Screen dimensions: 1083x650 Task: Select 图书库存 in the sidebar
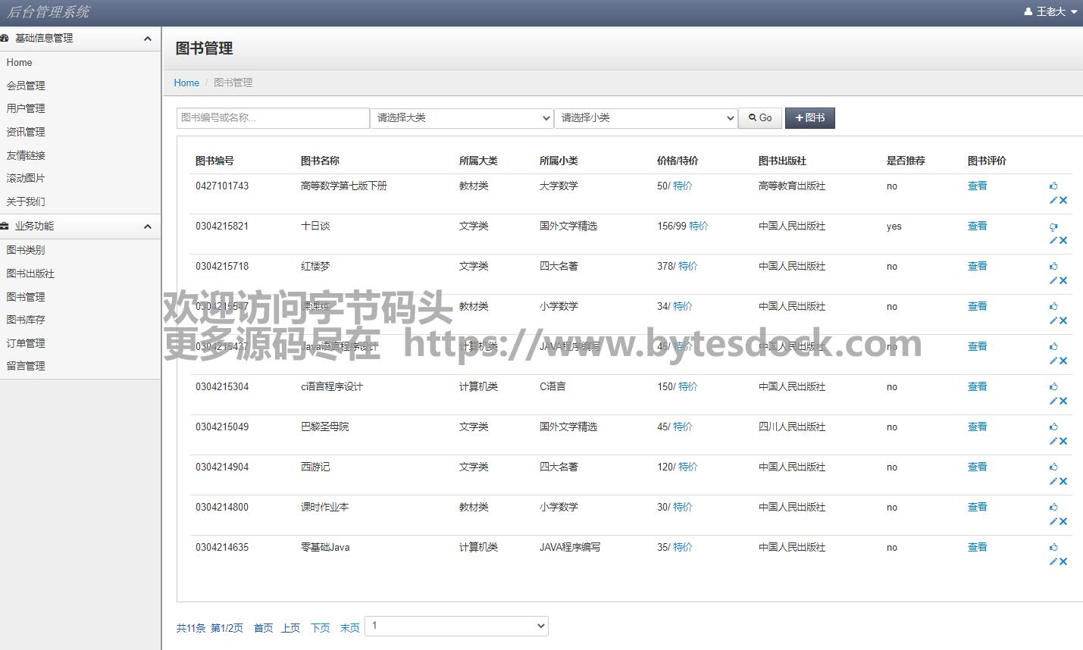(x=27, y=320)
